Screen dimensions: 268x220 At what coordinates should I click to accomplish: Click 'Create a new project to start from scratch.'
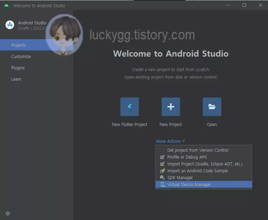pyautogui.click(x=171, y=70)
